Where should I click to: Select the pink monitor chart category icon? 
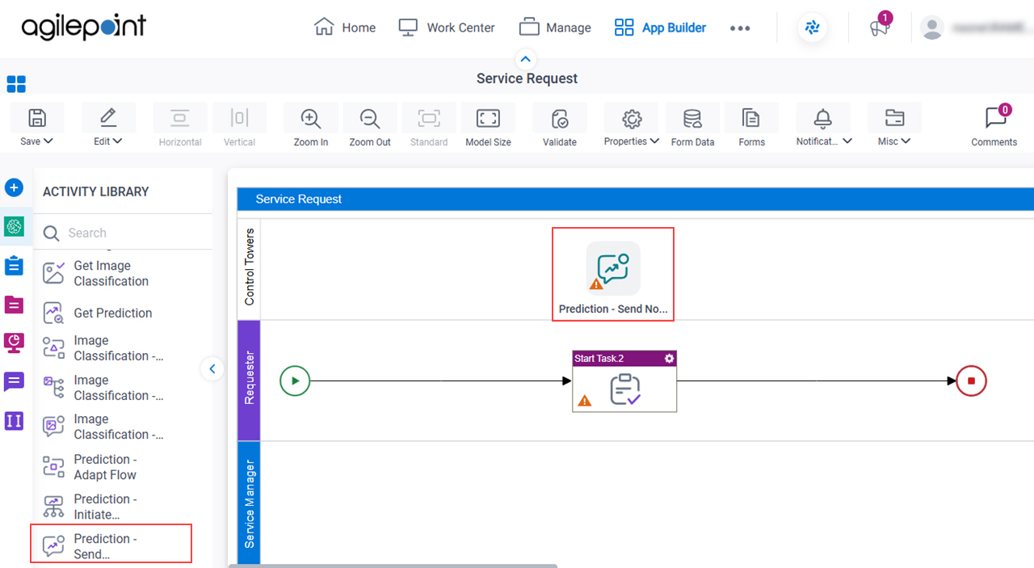[14, 343]
